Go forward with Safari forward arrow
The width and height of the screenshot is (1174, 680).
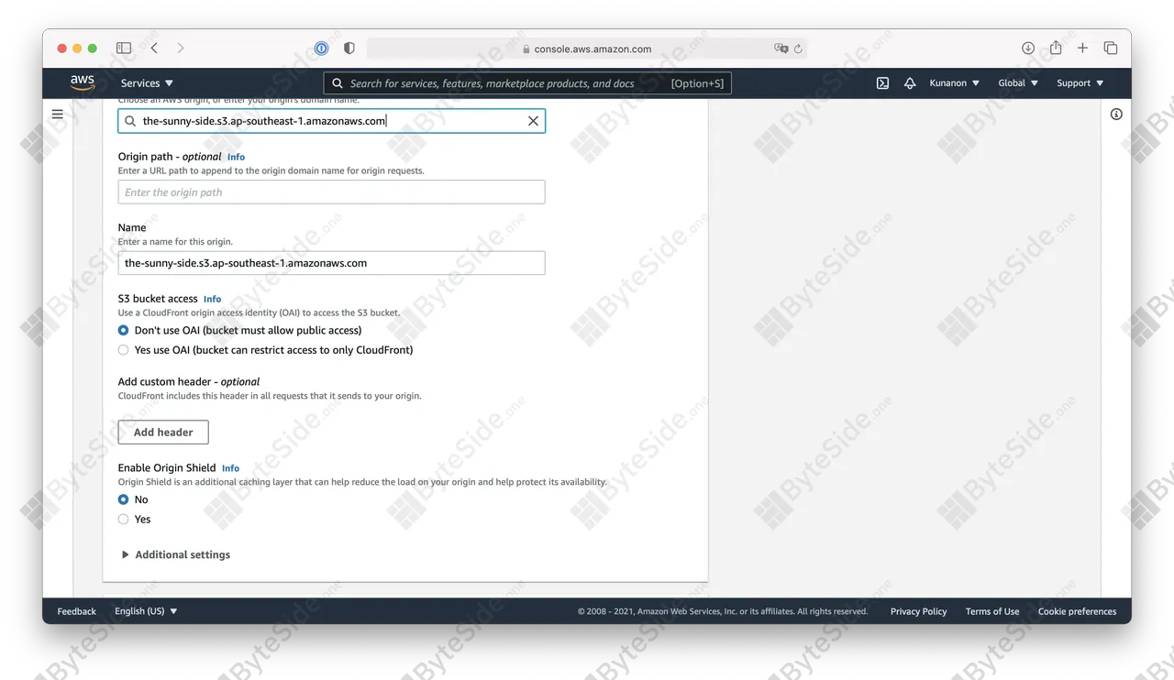pyautogui.click(x=180, y=48)
